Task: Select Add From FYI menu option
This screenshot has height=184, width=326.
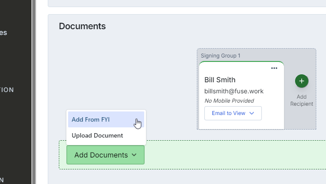Action: point(91,119)
